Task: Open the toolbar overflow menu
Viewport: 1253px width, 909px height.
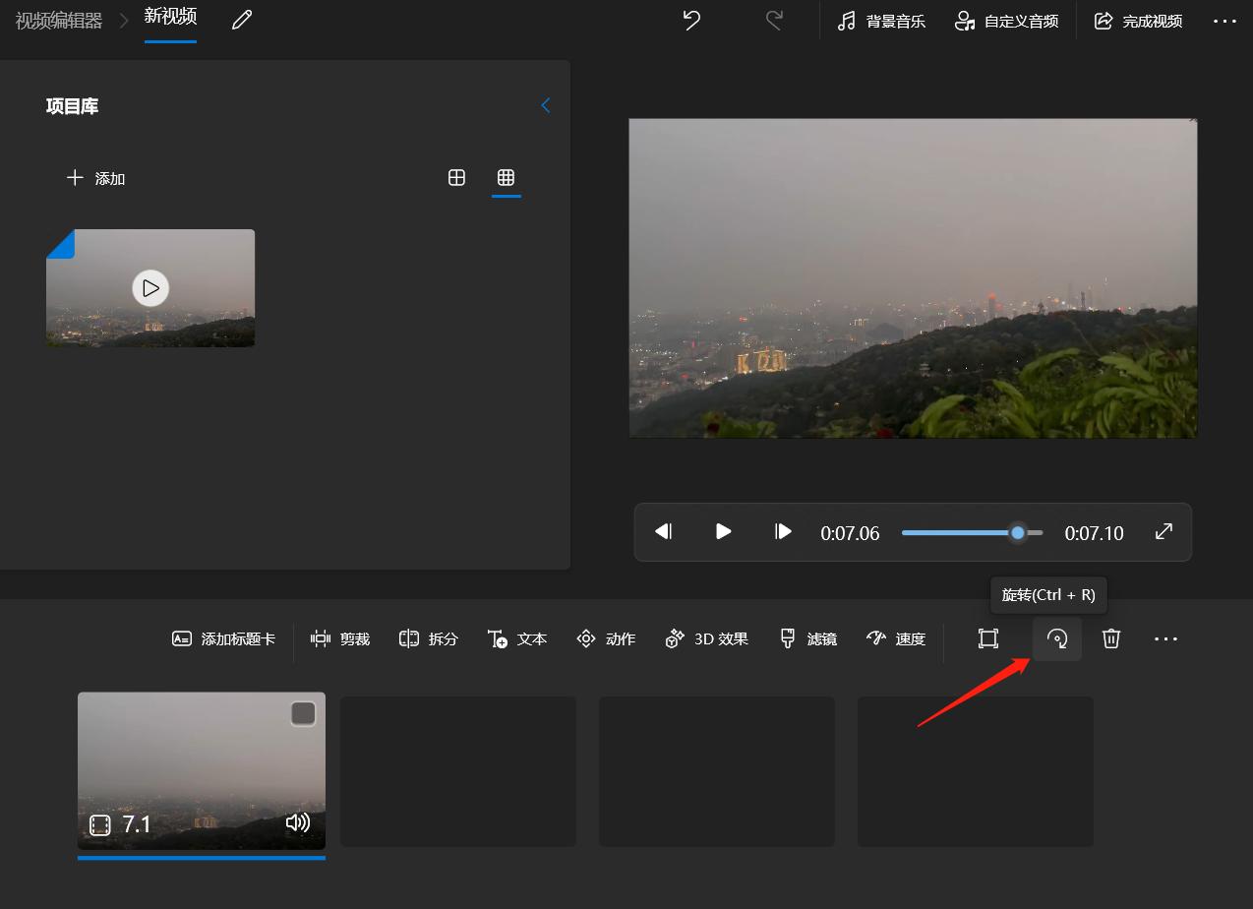Action: coord(1165,638)
